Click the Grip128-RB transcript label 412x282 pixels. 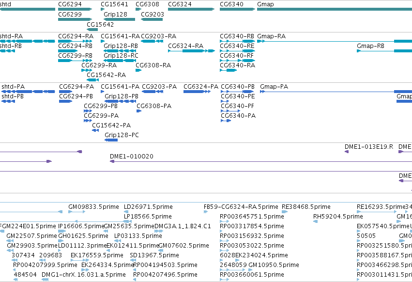pos(121,46)
